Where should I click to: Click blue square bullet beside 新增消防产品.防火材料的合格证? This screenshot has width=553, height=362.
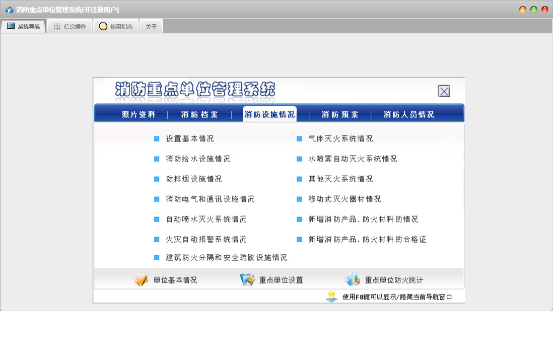299,239
